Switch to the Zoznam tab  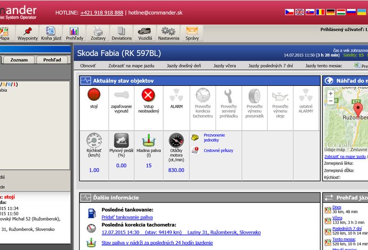[19, 60]
